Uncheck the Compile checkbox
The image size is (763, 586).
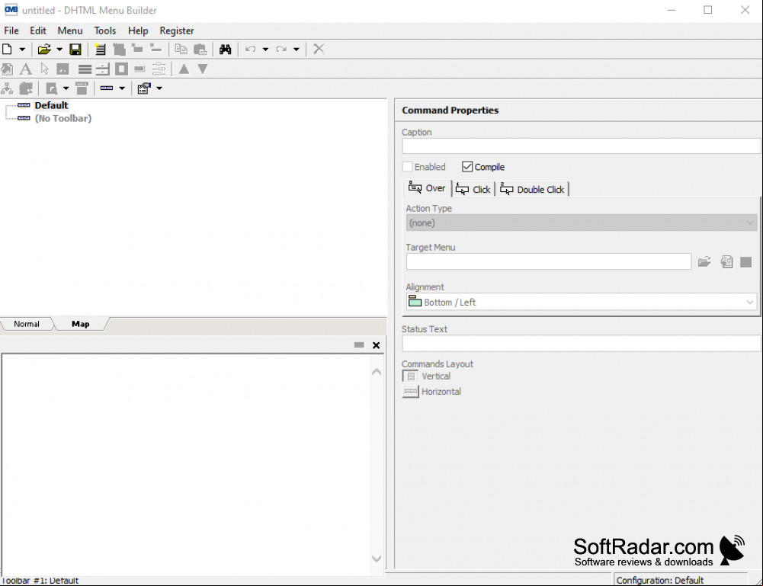click(x=467, y=167)
